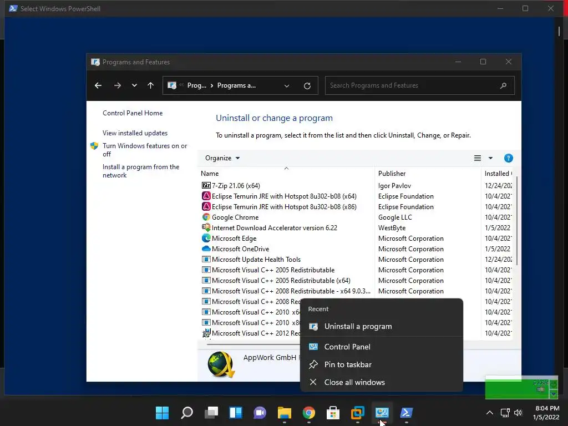Open View installed updates link
Screen dimensions: 568x426
(135, 133)
